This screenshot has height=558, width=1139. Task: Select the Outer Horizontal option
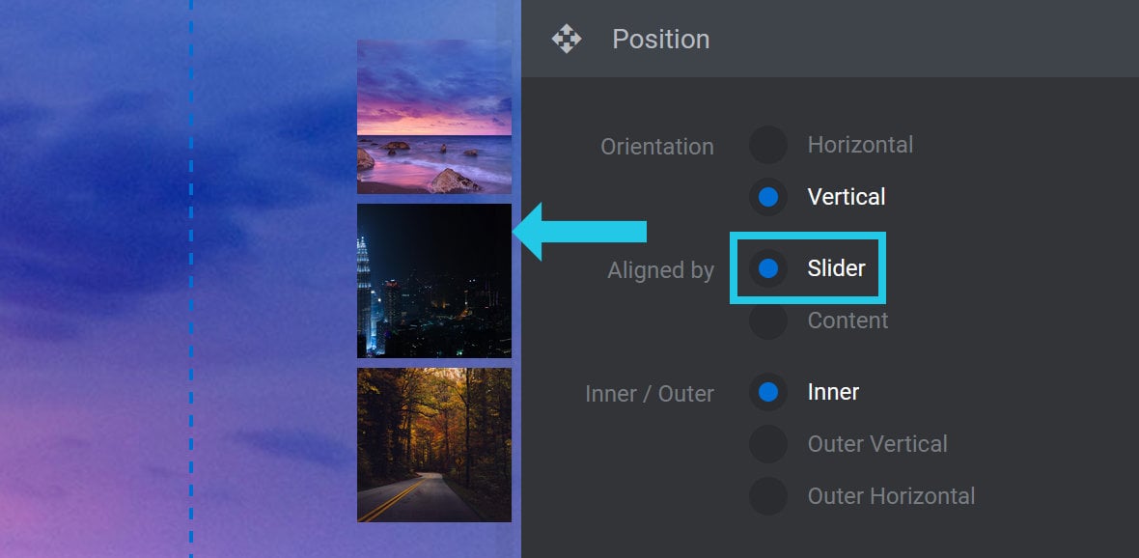coord(767,496)
